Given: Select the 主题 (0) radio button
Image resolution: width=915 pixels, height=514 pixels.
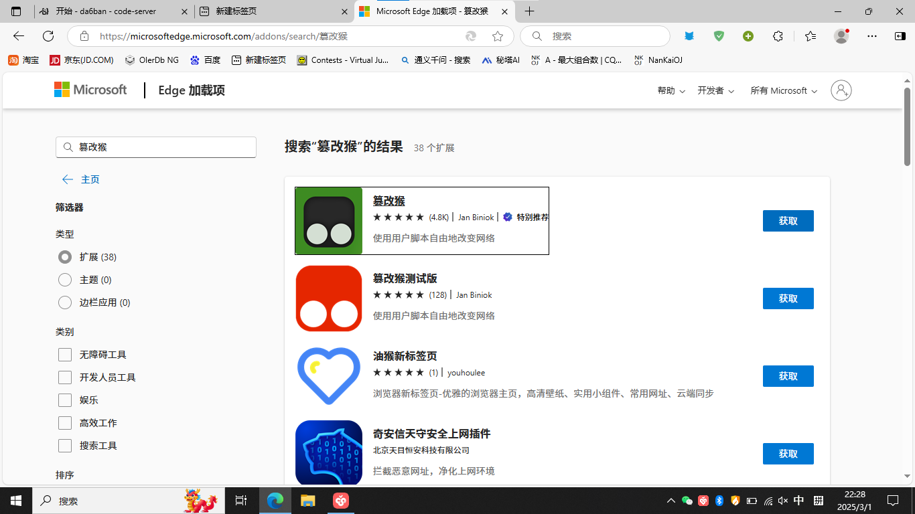Looking at the screenshot, I should tap(65, 280).
